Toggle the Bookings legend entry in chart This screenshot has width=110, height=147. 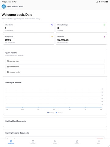pos(51,113)
